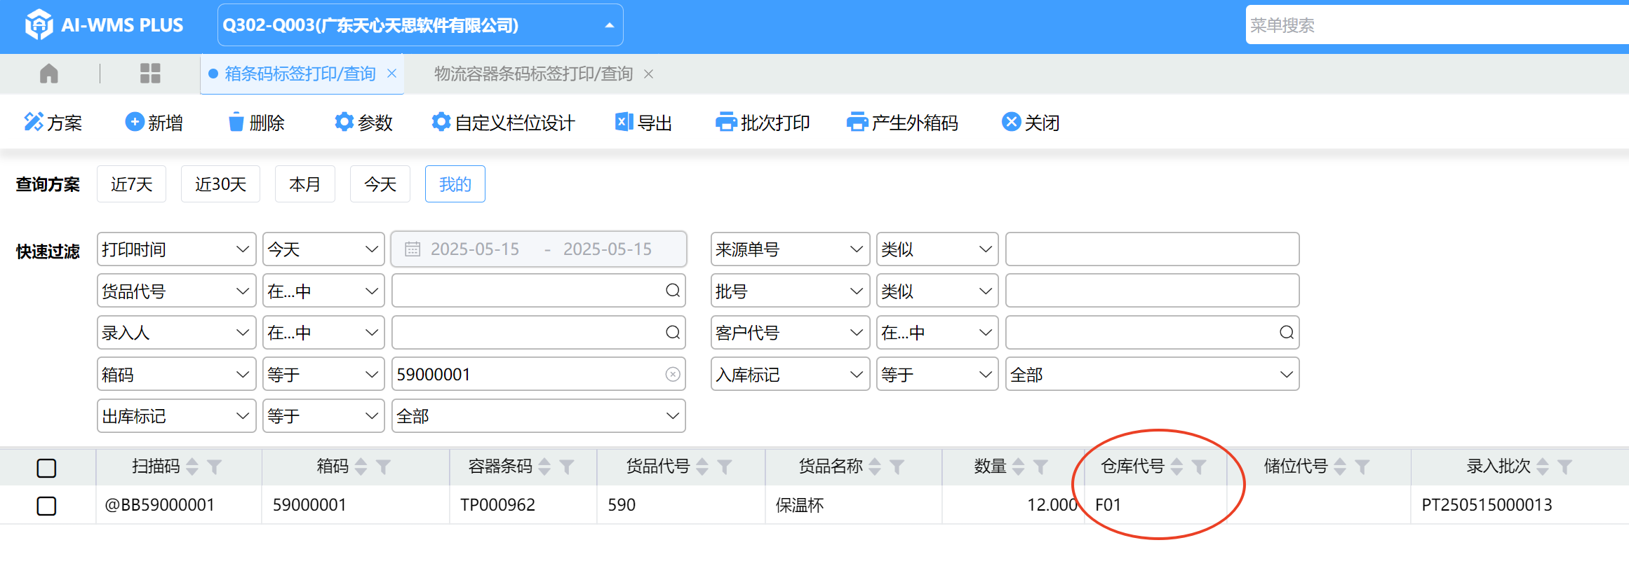1629x566 pixels.
Task: Select the 近30天 query scheme
Action: point(220,184)
